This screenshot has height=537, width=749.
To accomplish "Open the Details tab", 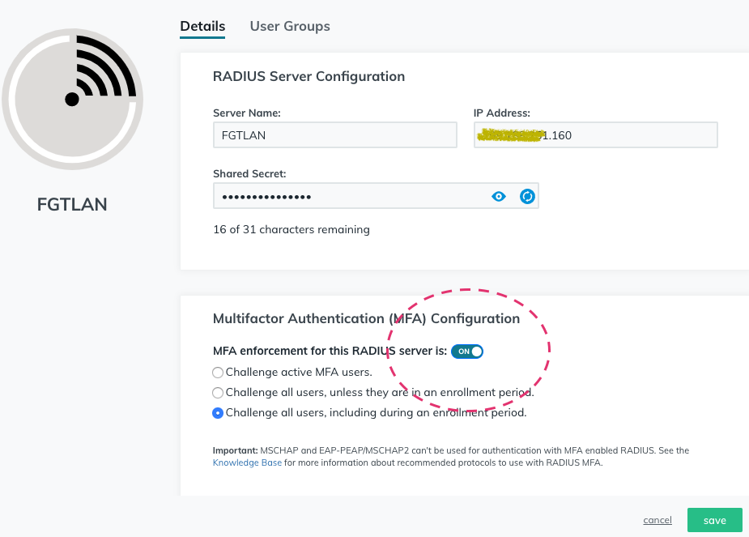I will 202,26.
